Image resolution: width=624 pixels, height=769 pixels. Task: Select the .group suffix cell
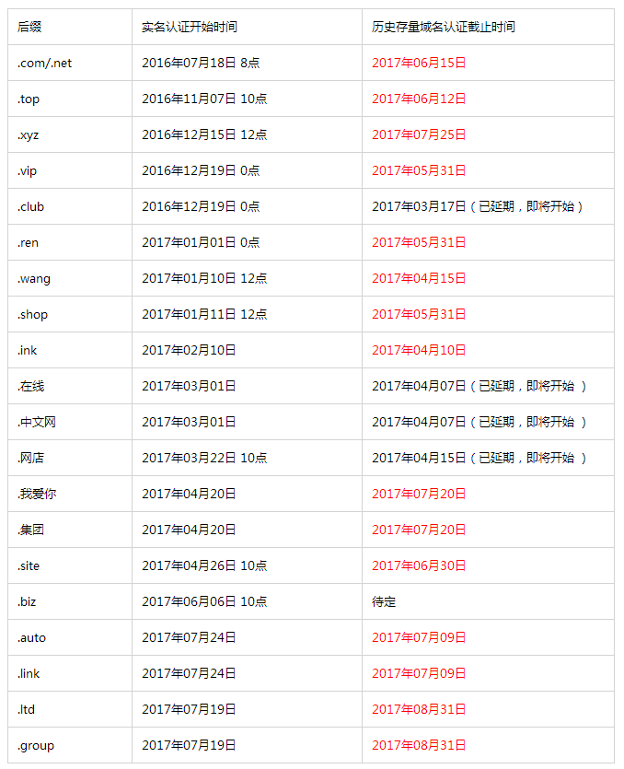[35, 745]
